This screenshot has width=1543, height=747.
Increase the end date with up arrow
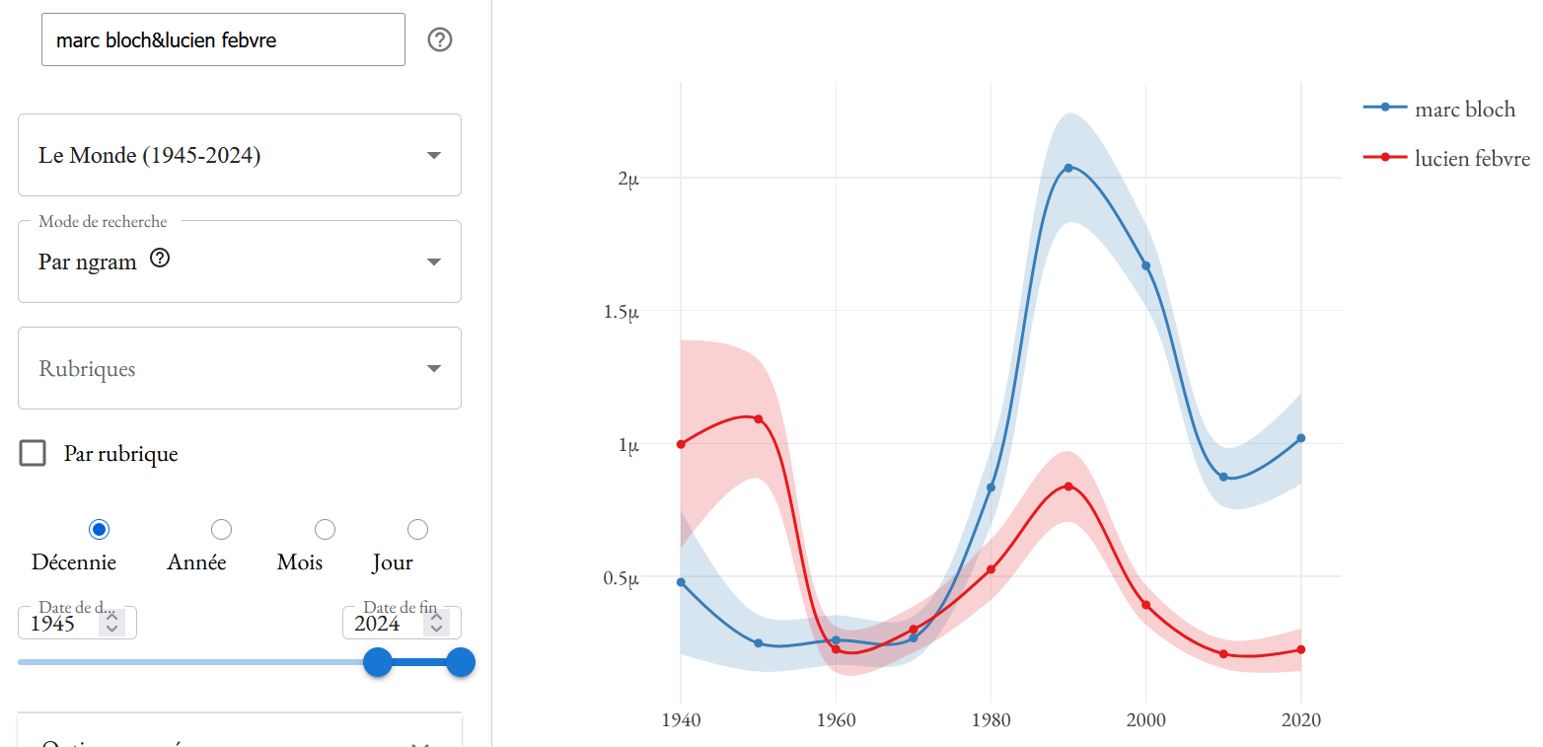coord(436,617)
